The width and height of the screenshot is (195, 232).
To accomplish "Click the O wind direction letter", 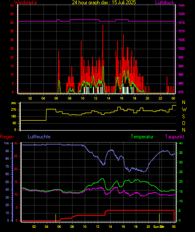I will 184,123.
